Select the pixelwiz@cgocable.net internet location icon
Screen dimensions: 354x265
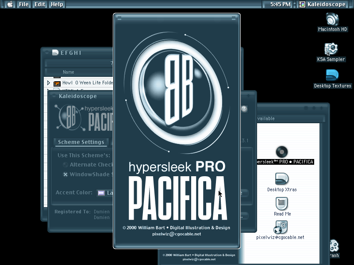280,227
